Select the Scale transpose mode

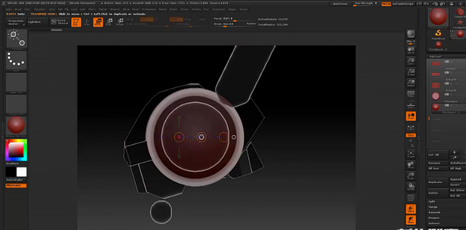pyautogui.click(x=109, y=22)
